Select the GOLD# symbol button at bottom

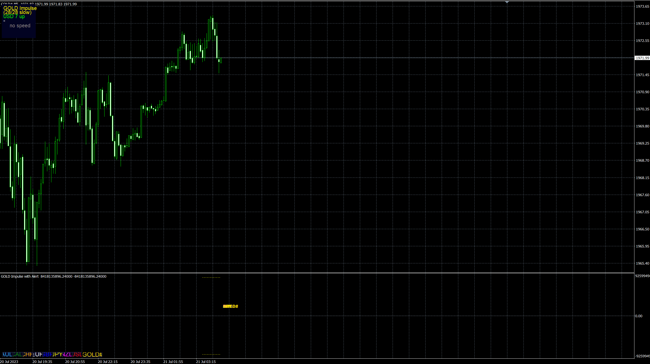click(92, 355)
